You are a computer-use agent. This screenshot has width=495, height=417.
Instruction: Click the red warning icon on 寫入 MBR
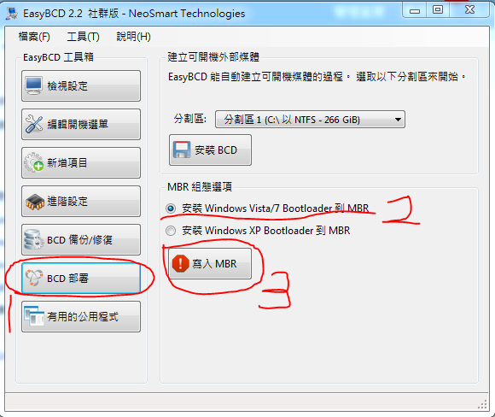point(181,263)
